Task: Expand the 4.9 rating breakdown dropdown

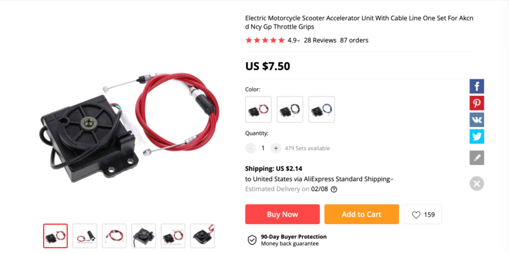Action: click(x=294, y=41)
